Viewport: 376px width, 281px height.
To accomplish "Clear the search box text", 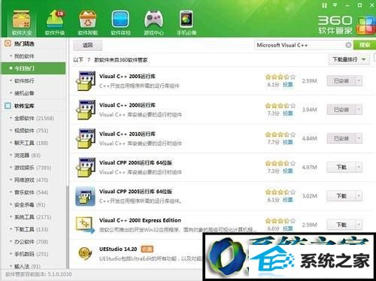I will point(348,45).
